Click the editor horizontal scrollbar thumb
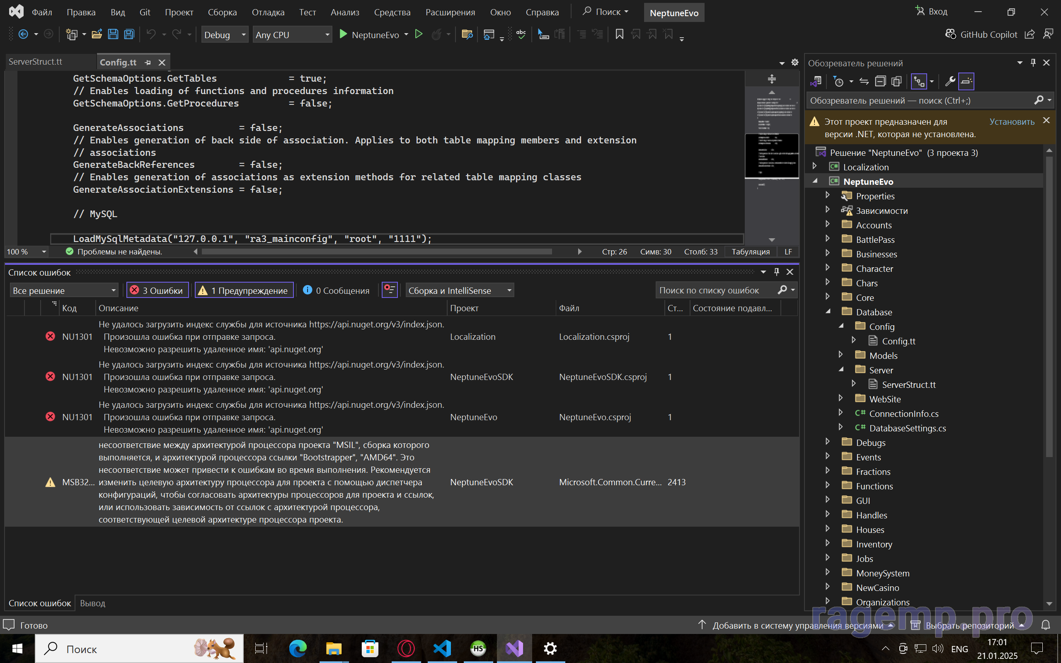Viewport: 1061px width, 663px height. click(376, 252)
